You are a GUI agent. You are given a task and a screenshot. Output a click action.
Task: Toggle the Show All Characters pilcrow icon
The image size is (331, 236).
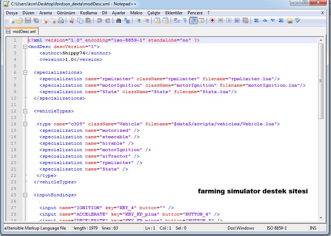click(x=185, y=21)
